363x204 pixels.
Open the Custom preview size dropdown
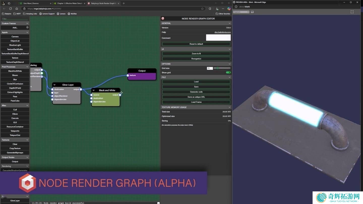[241, 12]
